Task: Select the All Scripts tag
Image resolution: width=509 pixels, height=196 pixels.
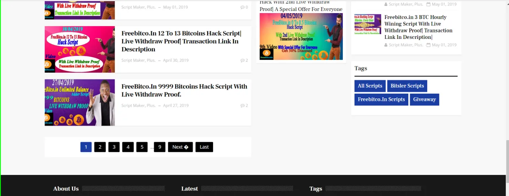Action: [370, 86]
